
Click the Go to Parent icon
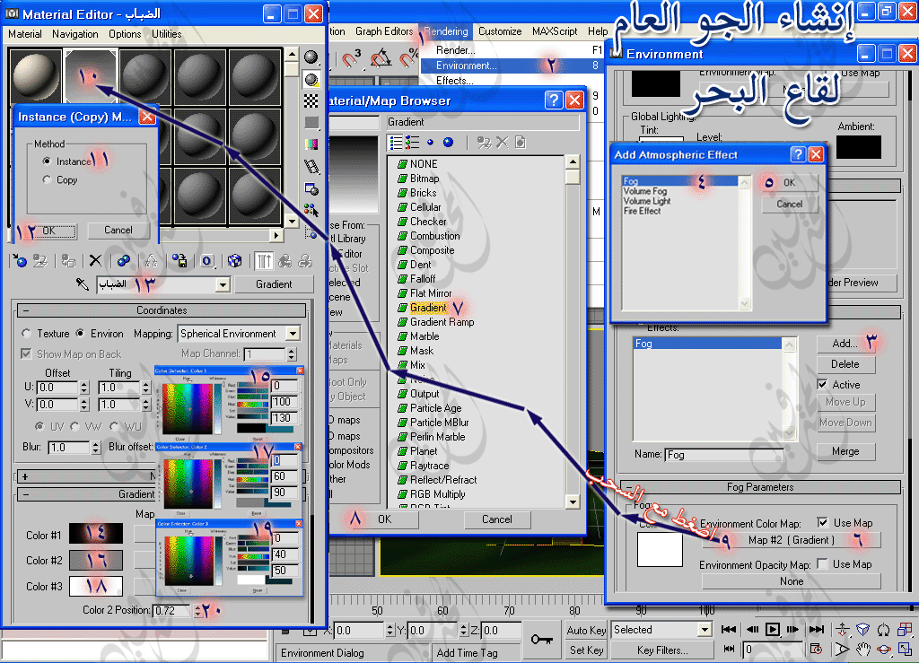pyautogui.click(x=284, y=261)
